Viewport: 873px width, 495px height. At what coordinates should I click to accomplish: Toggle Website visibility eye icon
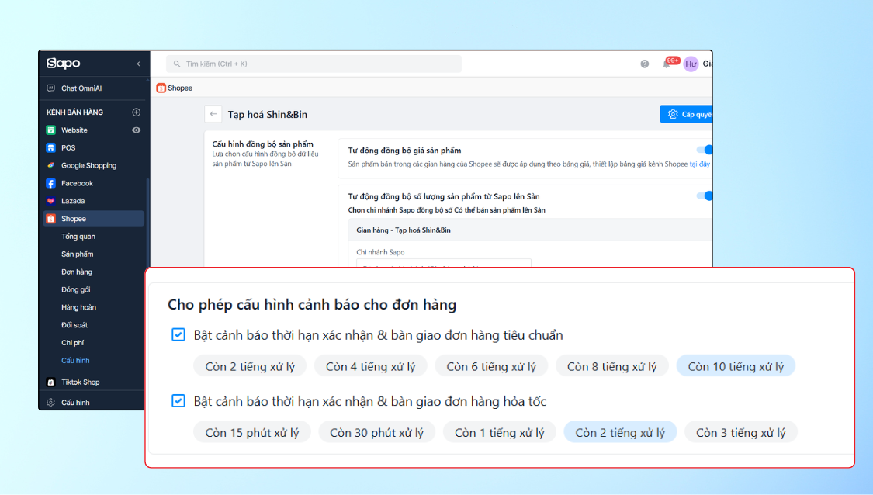coord(137,130)
